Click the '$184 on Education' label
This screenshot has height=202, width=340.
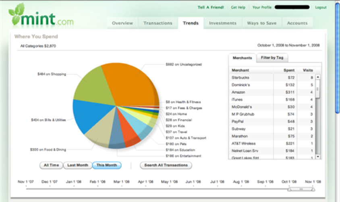pos(180,150)
